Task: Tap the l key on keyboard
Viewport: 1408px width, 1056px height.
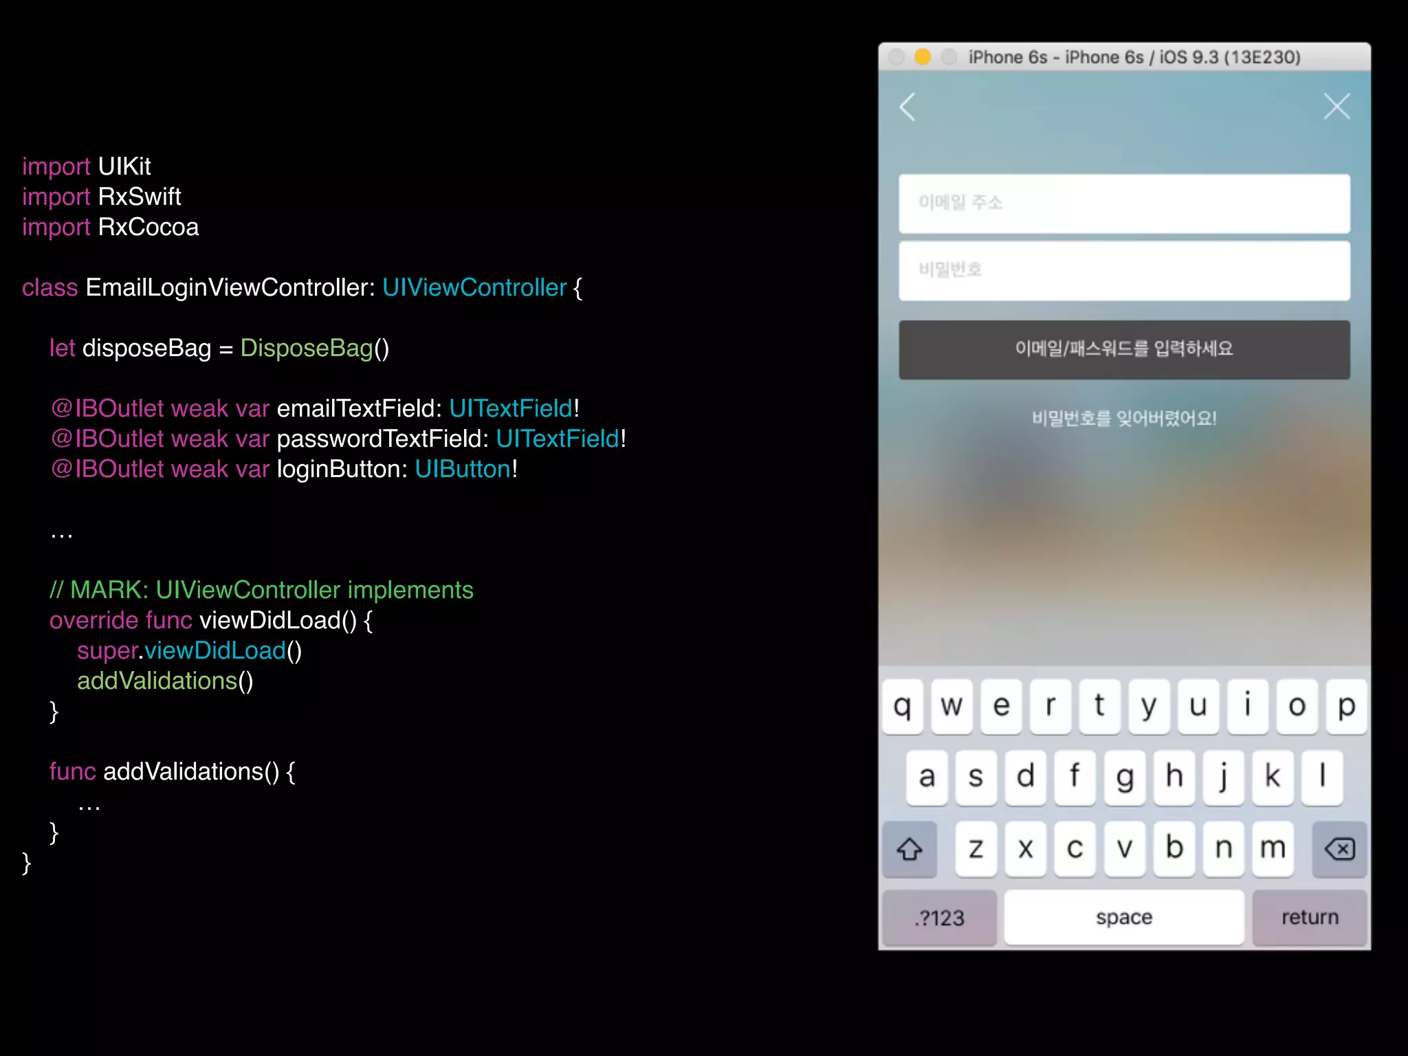Action: [x=1321, y=778]
